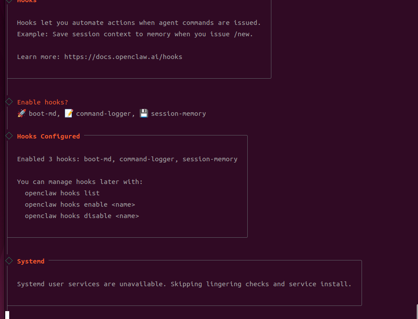Click the "openclaw hooks disable <name>" command

(81, 216)
